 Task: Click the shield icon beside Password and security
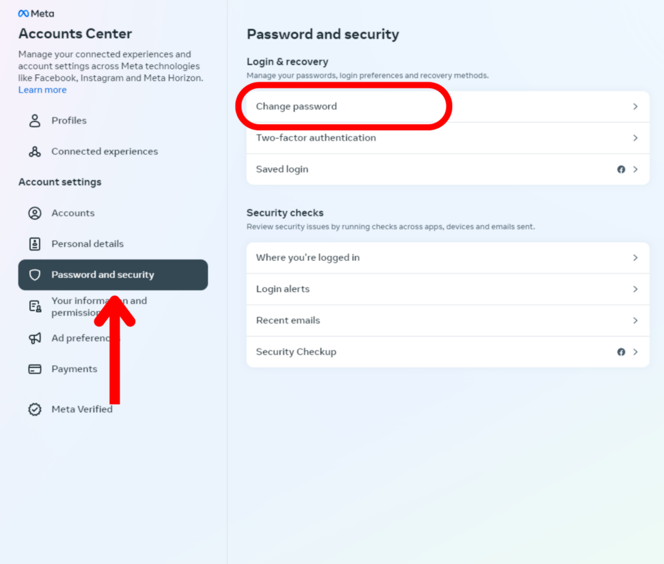point(35,274)
